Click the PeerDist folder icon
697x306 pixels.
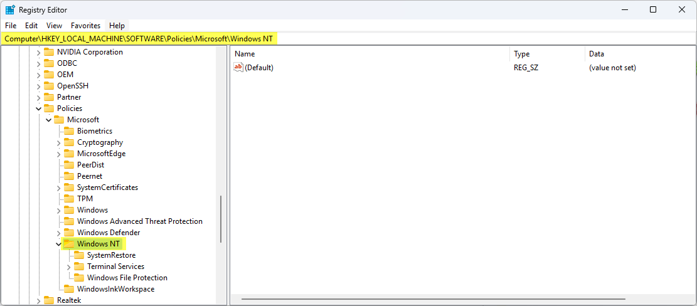point(69,165)
